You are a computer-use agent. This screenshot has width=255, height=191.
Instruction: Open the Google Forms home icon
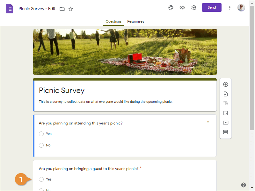click(10, 9)
